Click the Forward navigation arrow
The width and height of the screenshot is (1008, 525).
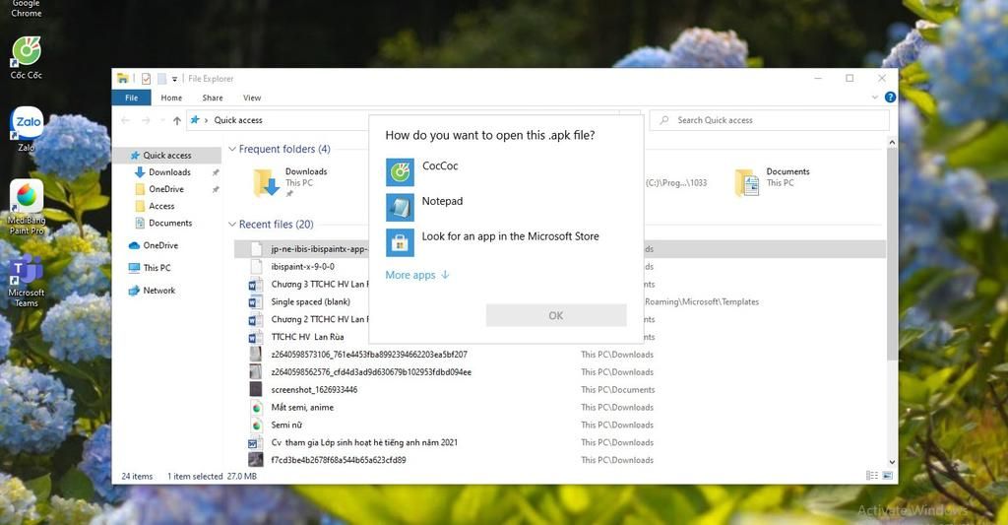tap(146, 120)
